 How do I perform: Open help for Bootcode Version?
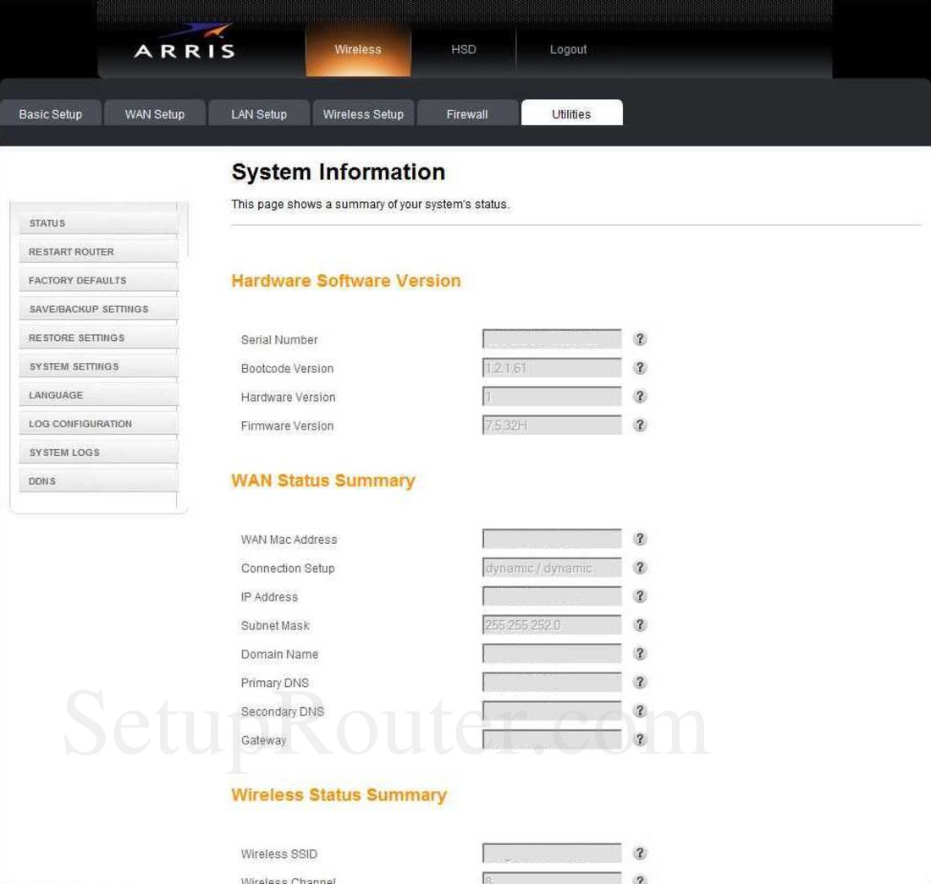(641, 367)
